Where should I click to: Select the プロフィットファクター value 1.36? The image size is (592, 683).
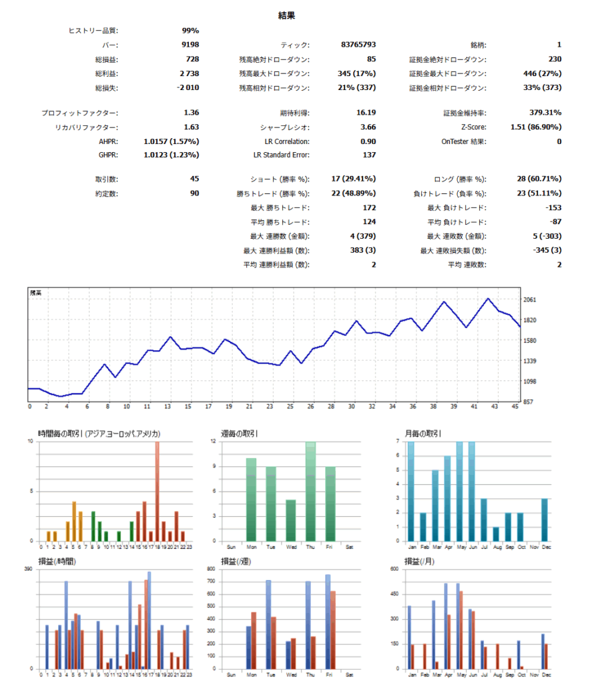coord(191,113)
